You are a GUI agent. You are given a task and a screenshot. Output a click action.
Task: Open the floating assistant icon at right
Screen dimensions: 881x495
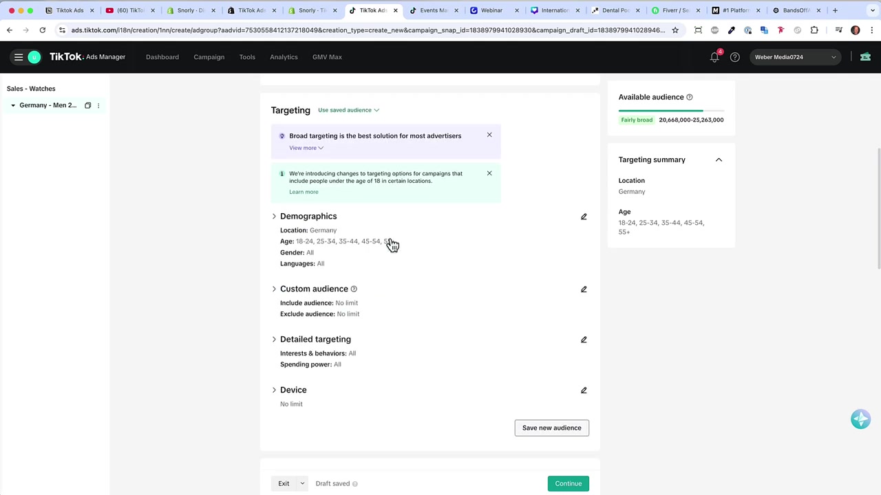[x=860, y=419]
